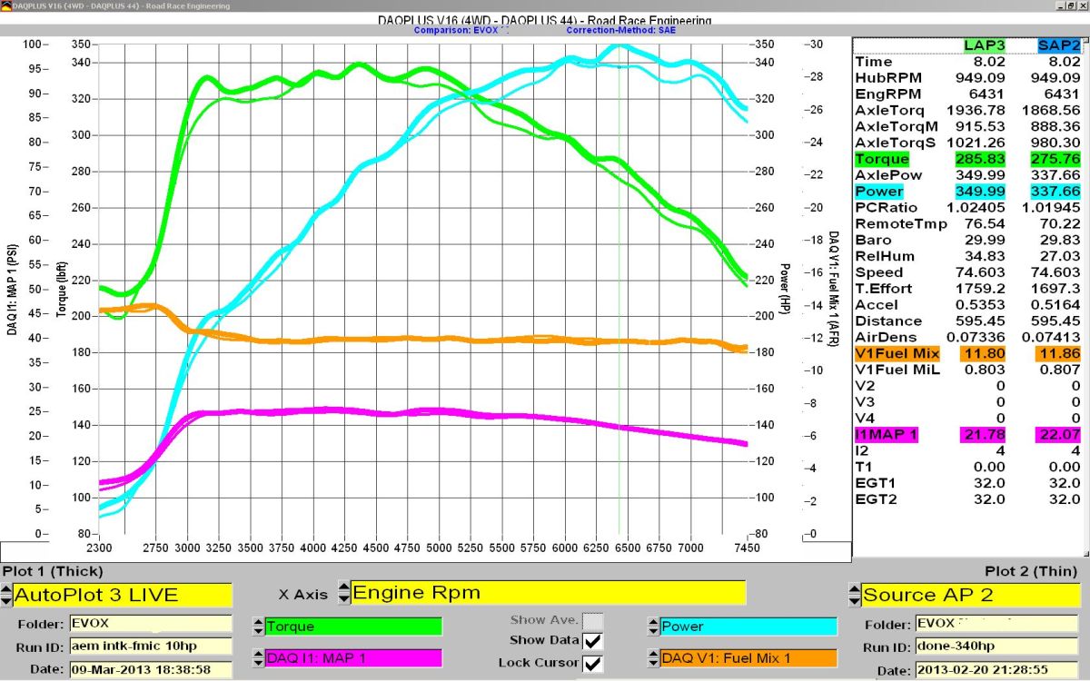Click the 'Plot 1 (Thick)' label
1090x681 pixels.
[52, 571]
